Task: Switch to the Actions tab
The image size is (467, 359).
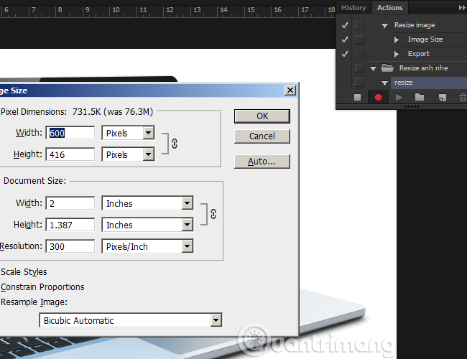Action: click(390, 8)
